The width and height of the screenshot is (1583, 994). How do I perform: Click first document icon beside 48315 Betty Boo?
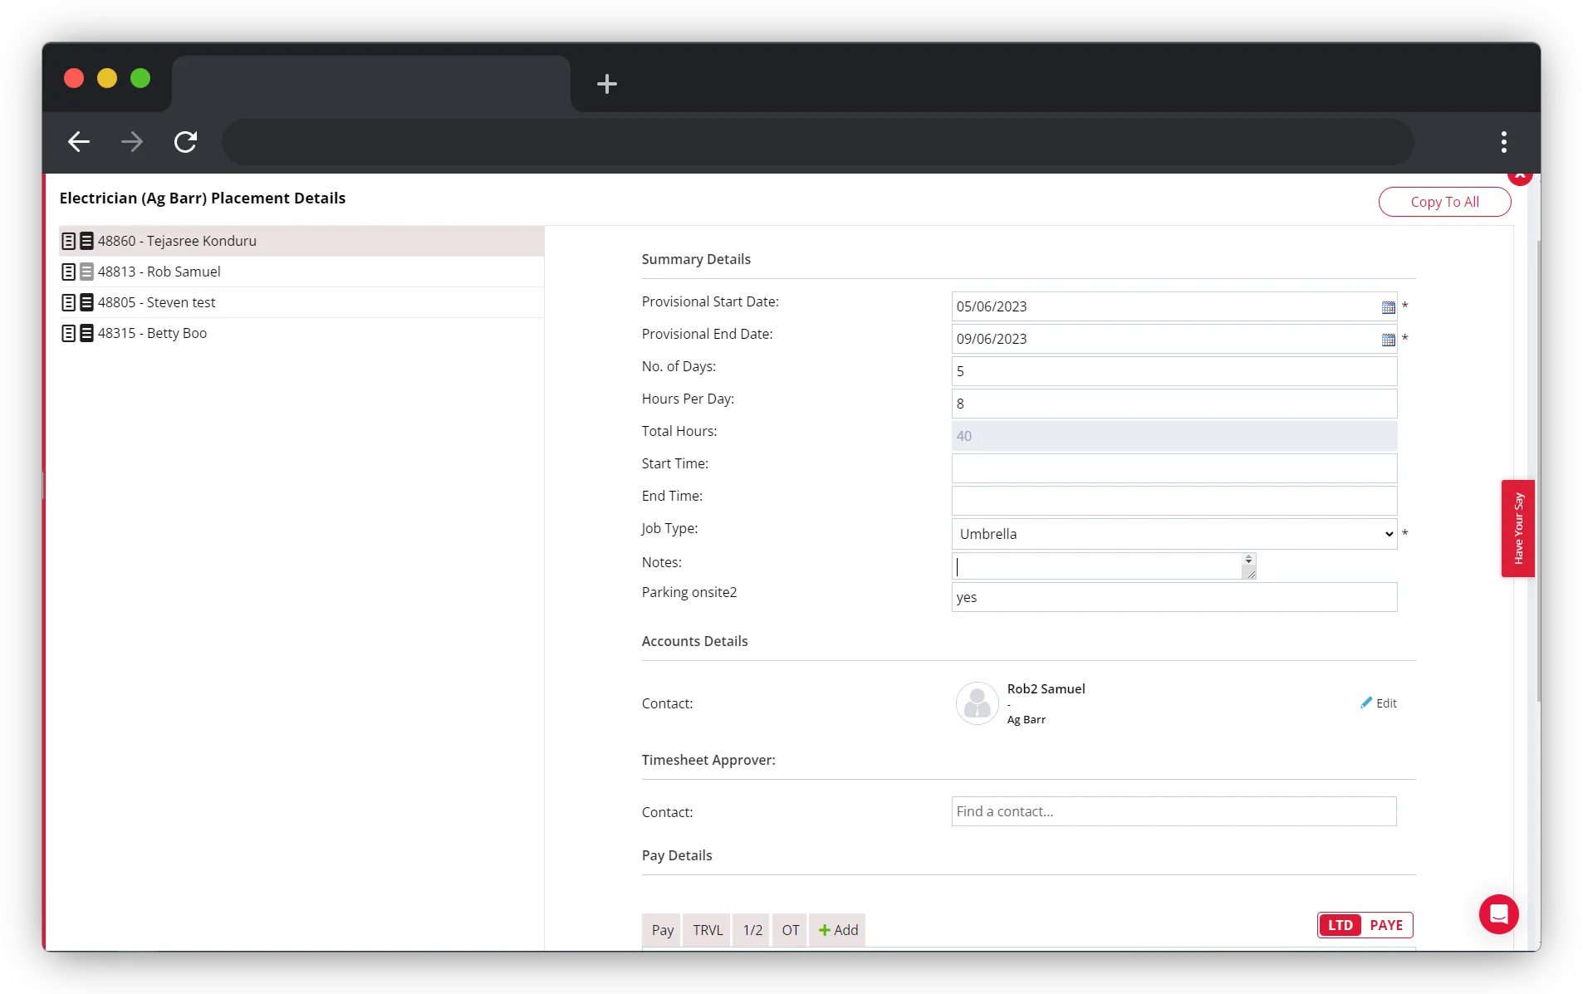coord(69,333)
